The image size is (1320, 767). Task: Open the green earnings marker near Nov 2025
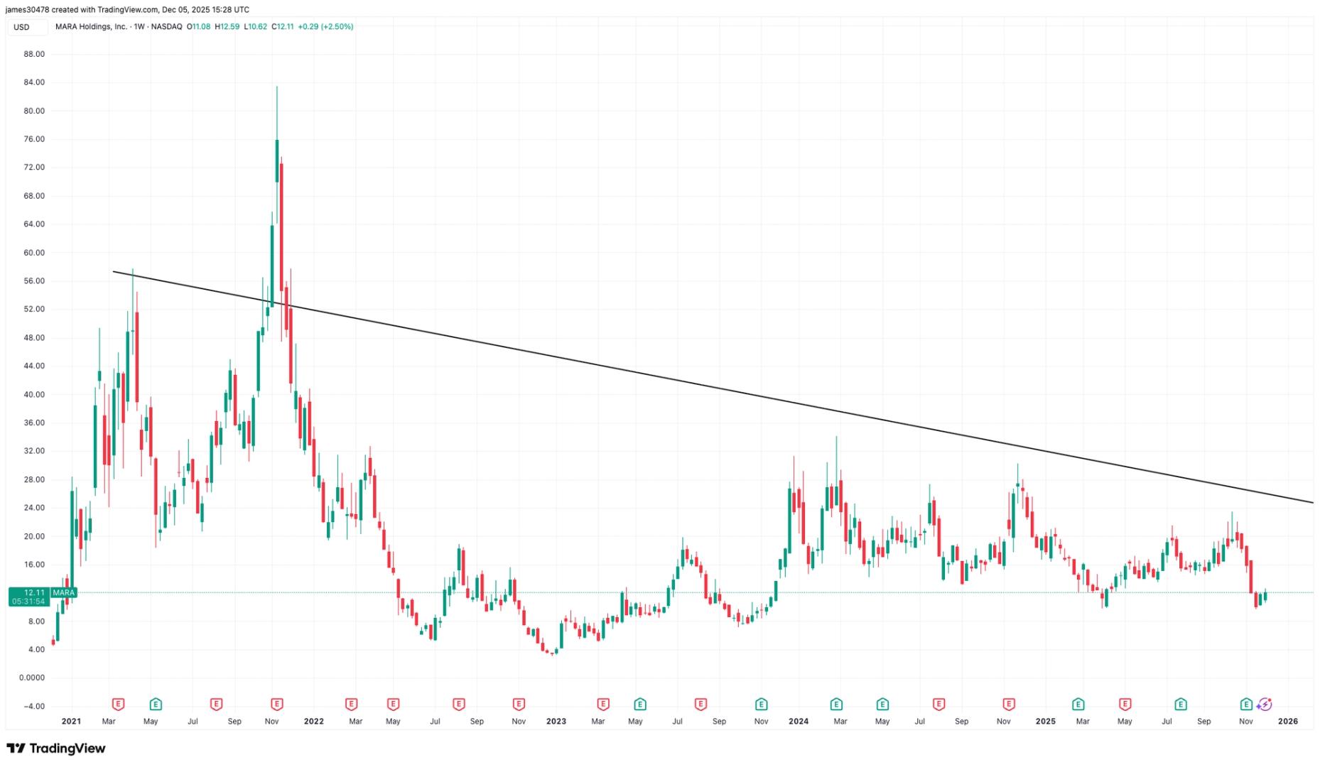point(1246,704)
